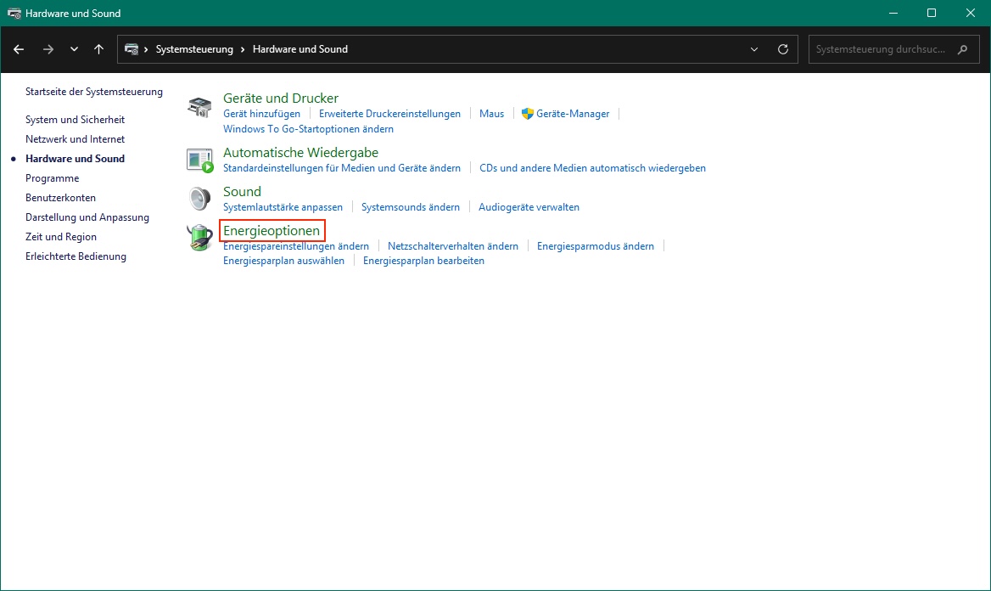Open Audiogeräte verwalten link

click(x=529, y=207)
